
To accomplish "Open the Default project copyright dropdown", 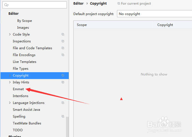I will [x=154, y=14].
